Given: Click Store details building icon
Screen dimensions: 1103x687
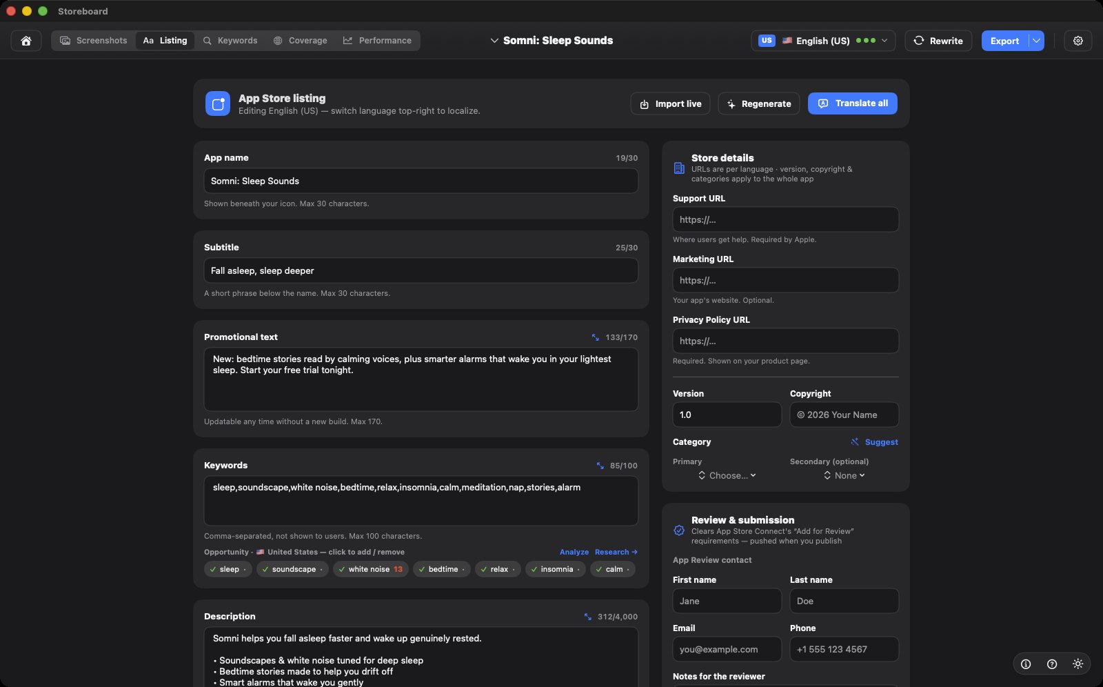Looking at the screenshot, I should [x=679, y=168].
